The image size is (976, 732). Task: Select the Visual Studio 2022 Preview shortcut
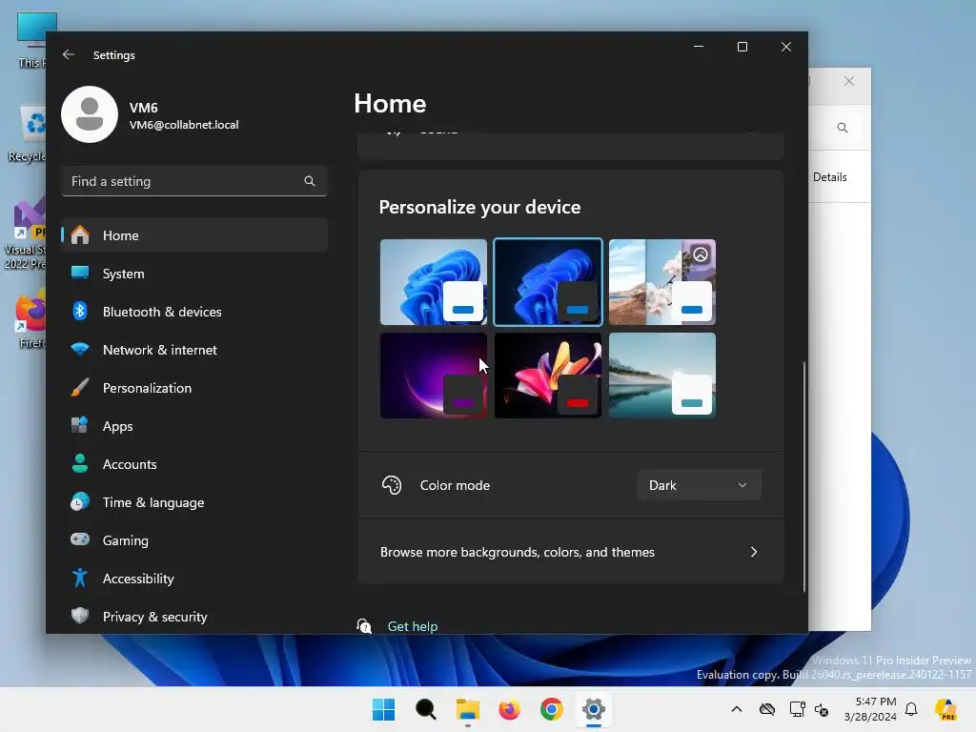tap(26, 234)
